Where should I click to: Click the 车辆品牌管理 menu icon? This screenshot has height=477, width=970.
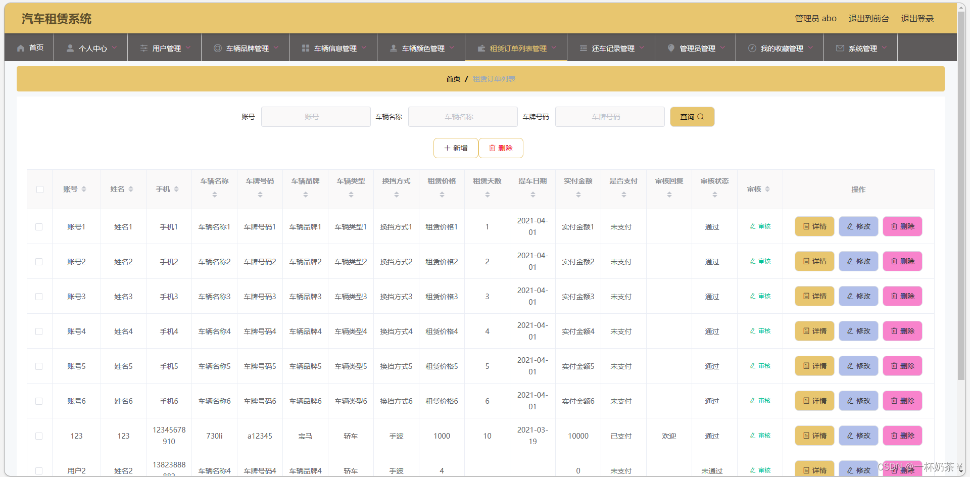[x=218, y=48]
